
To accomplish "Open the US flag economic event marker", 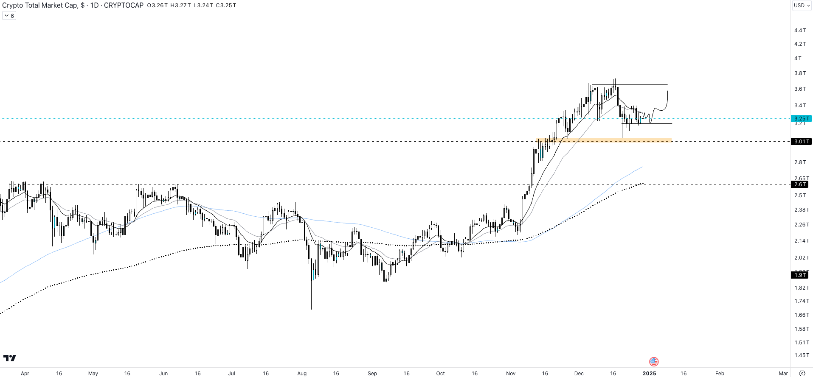I will 654,362.
